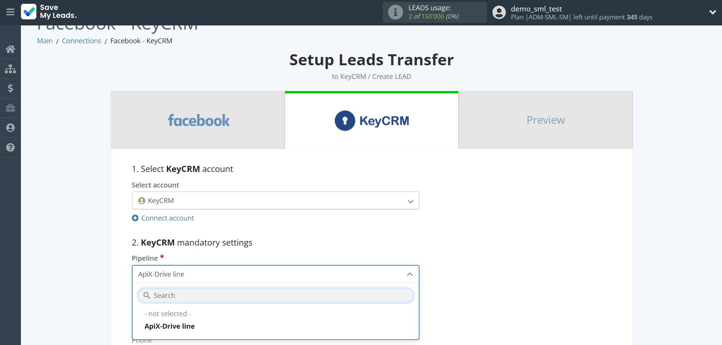This screenshot has width=722, height=345.
Task: Click the demo_sml_test avatar icon
Action: coord(499,12)
